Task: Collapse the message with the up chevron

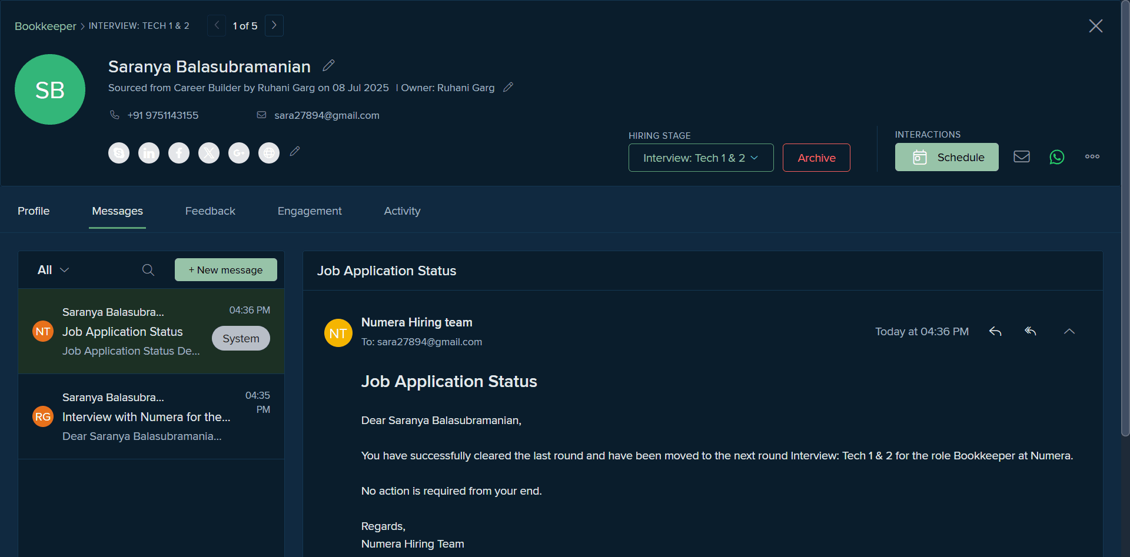Action: tap(1069, 331)
